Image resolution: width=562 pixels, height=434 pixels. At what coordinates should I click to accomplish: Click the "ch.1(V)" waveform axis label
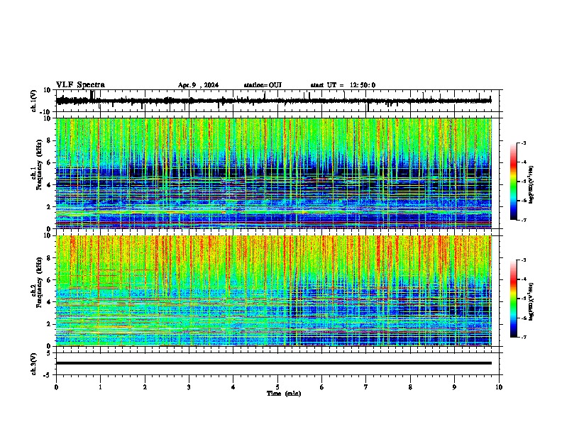(34, 101)
